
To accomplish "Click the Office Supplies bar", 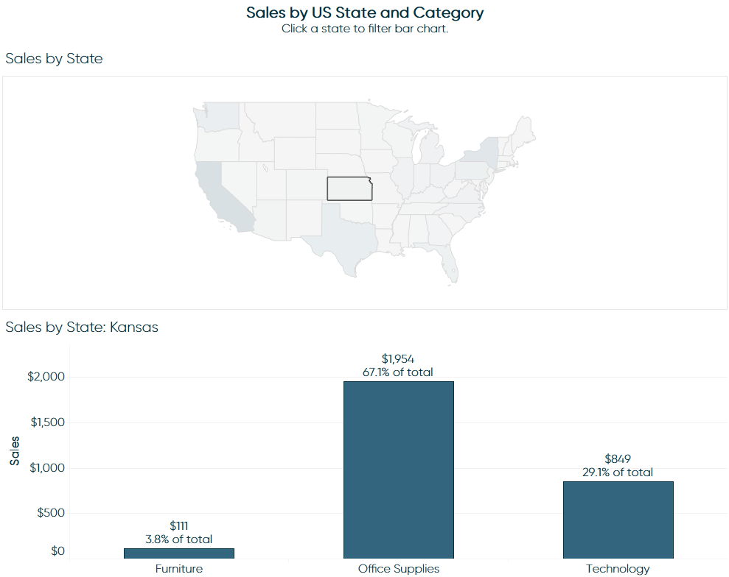I will tap(399, 470).
